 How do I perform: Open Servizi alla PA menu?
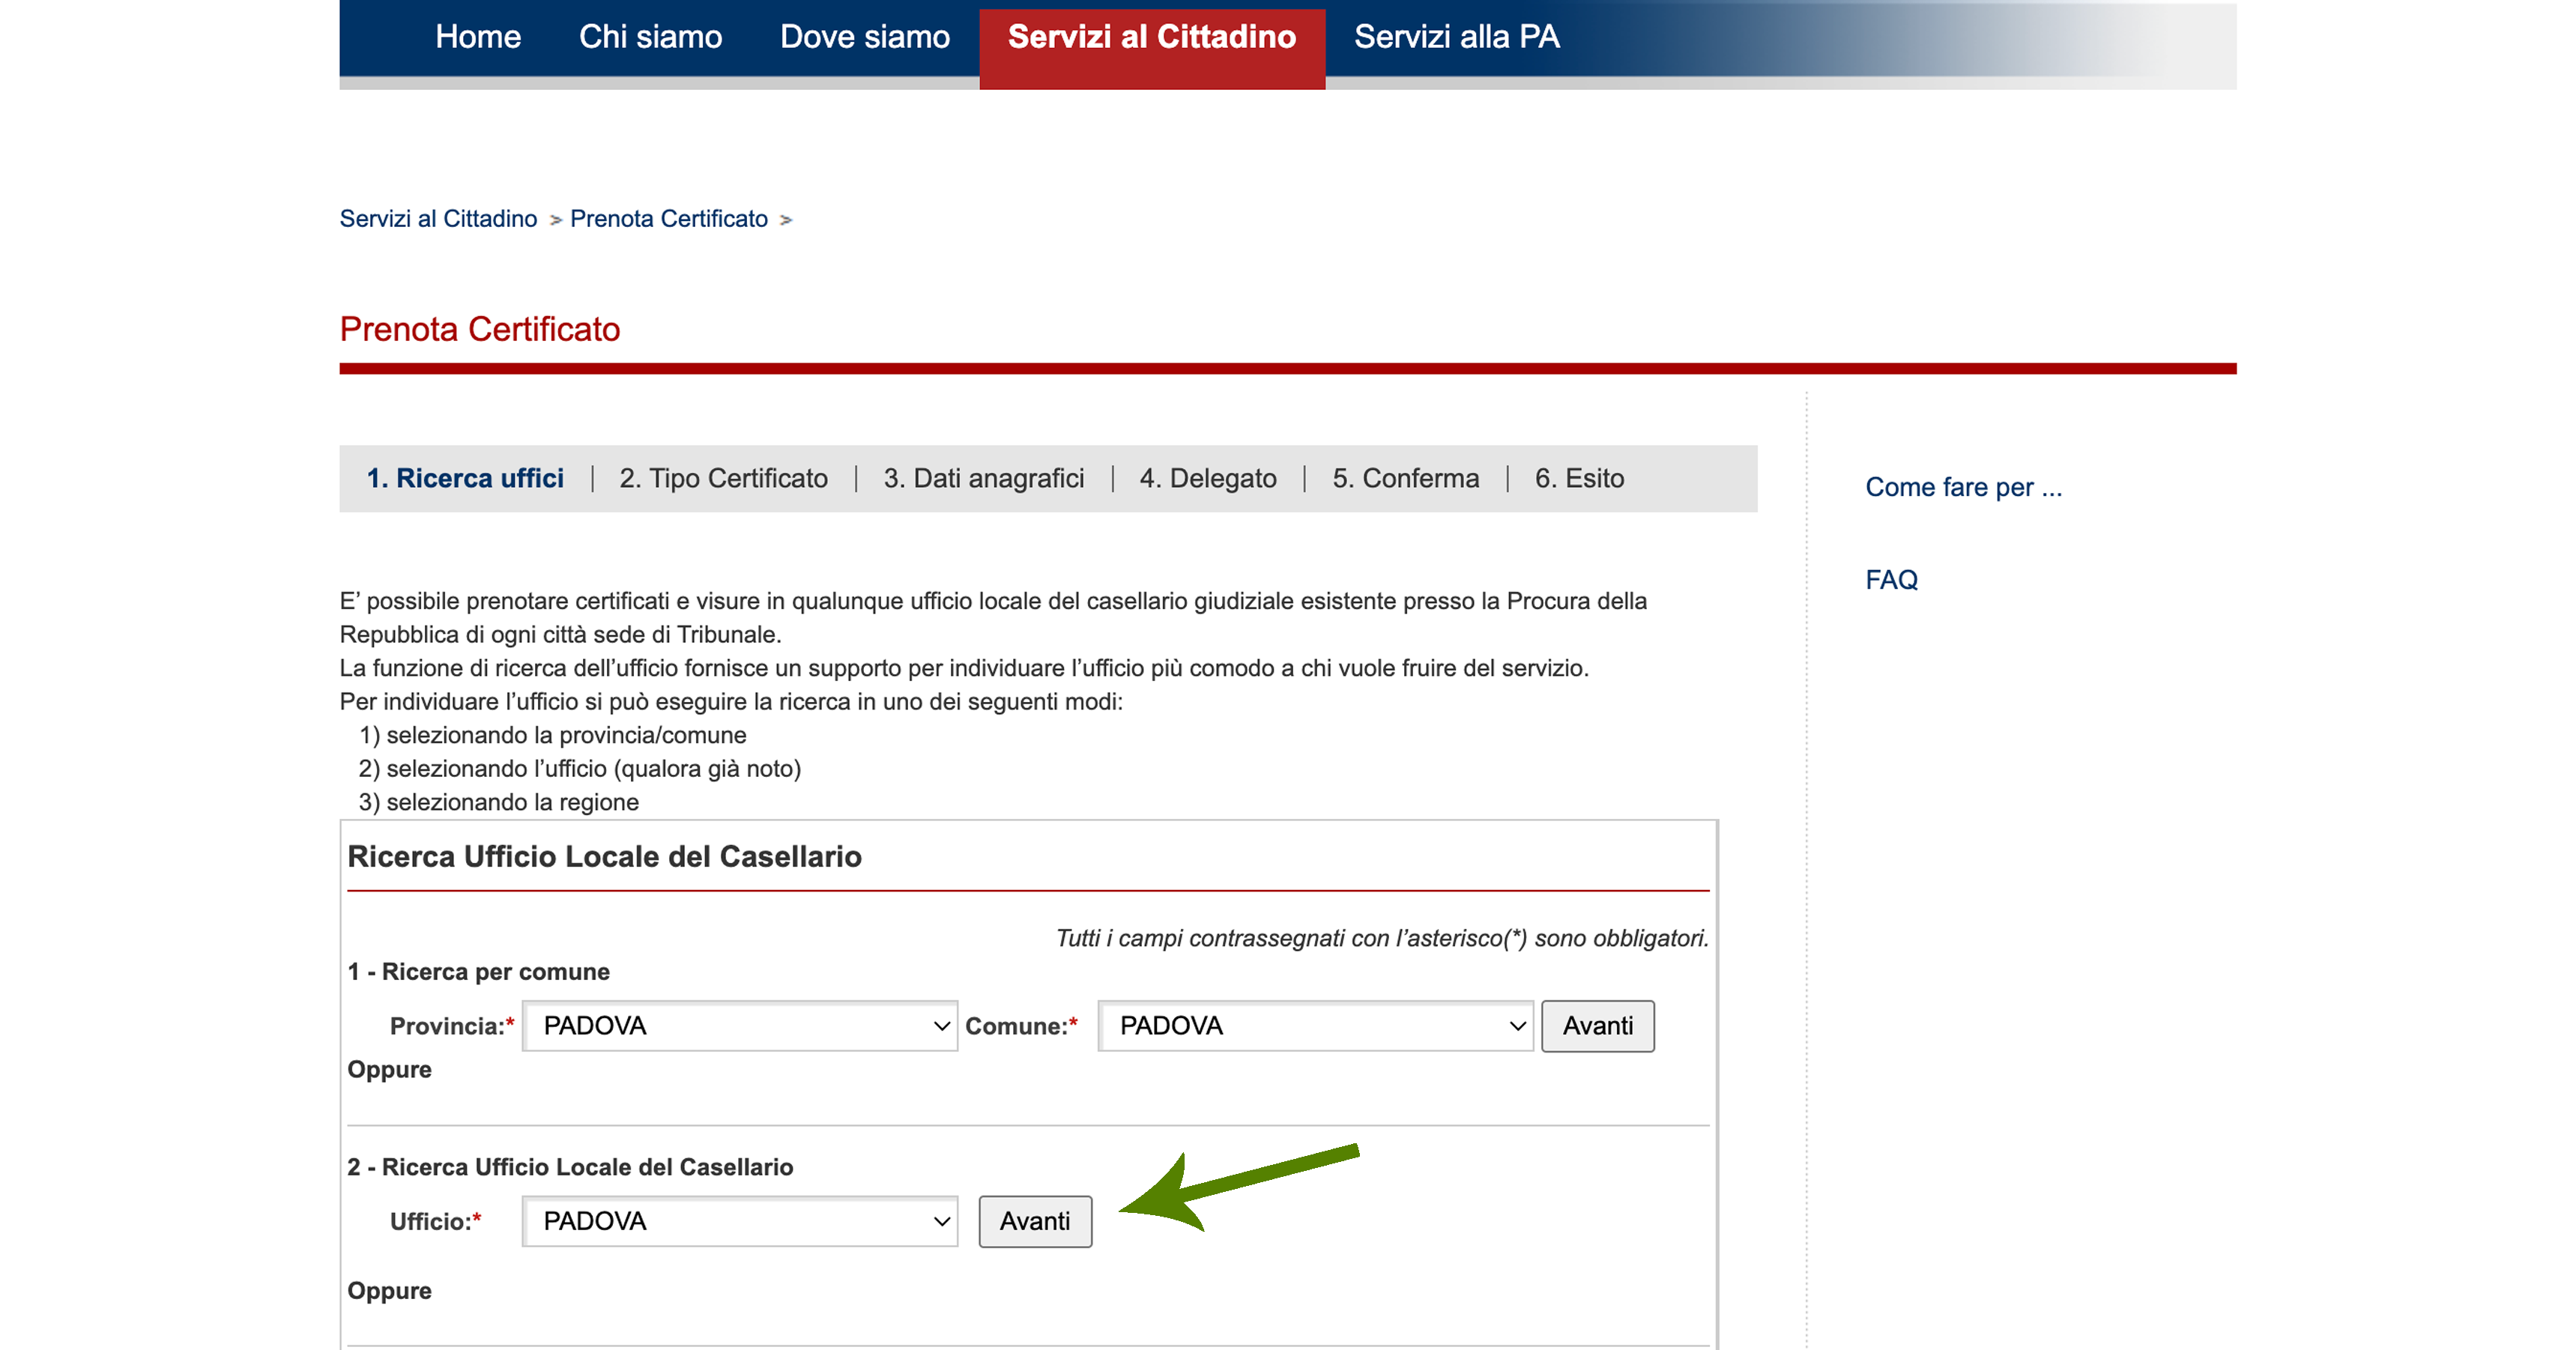point(1456,37)
